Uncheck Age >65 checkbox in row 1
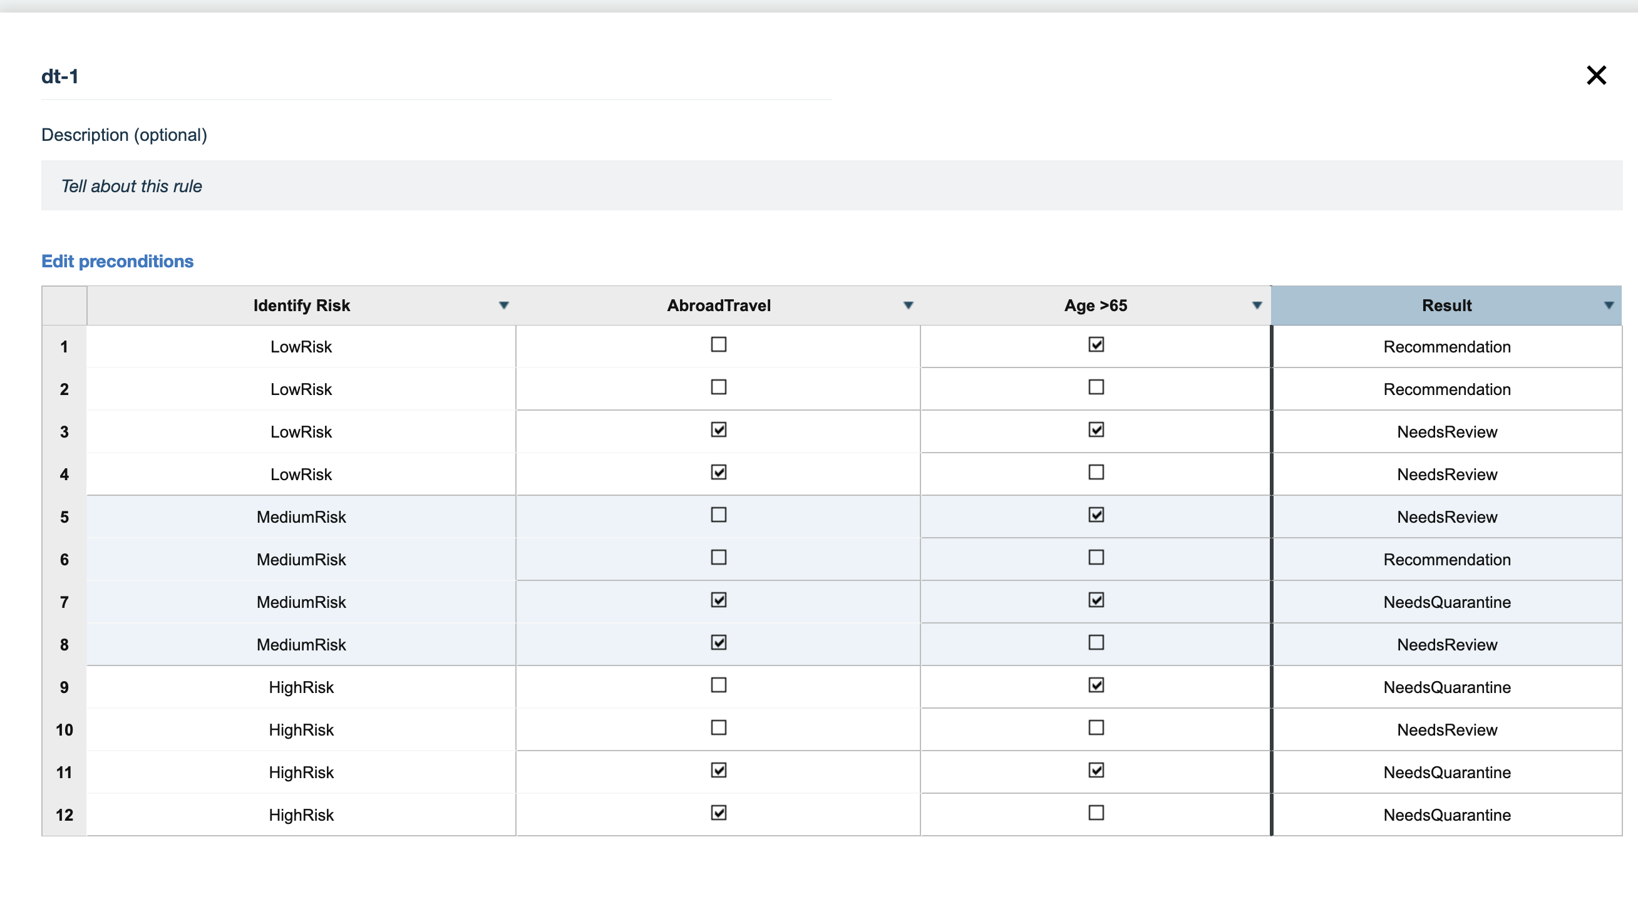Viewport: 1638px width, 919px height. coord(1096,344)
